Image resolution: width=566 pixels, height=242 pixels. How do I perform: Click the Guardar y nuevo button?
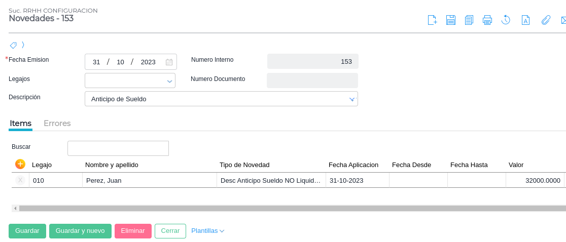tap(80, 231)
